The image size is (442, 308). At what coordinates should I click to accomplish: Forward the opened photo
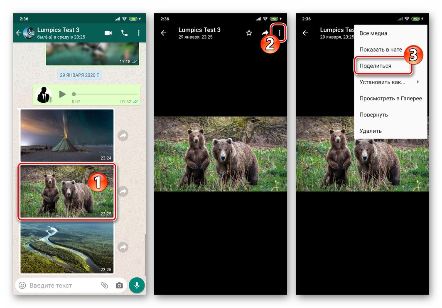265,32
